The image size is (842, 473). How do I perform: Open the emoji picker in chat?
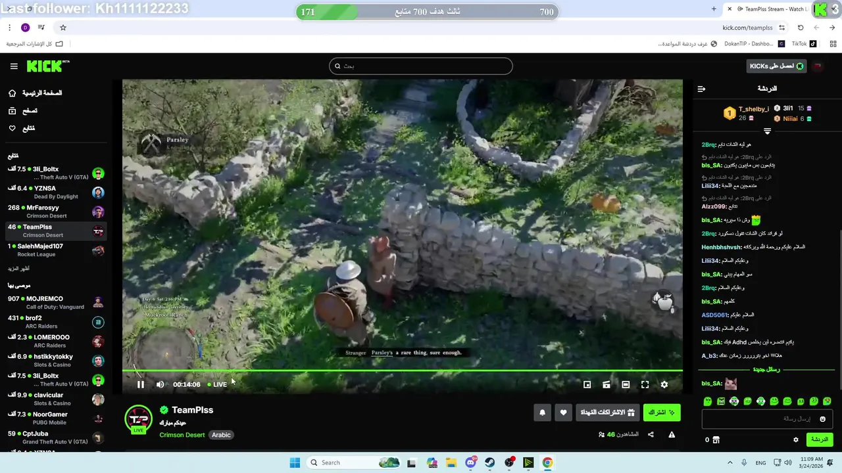(x=822, y=419)
